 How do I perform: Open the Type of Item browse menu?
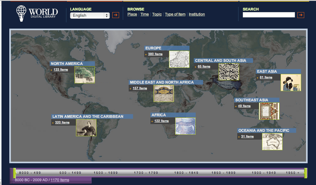[175, 14]
